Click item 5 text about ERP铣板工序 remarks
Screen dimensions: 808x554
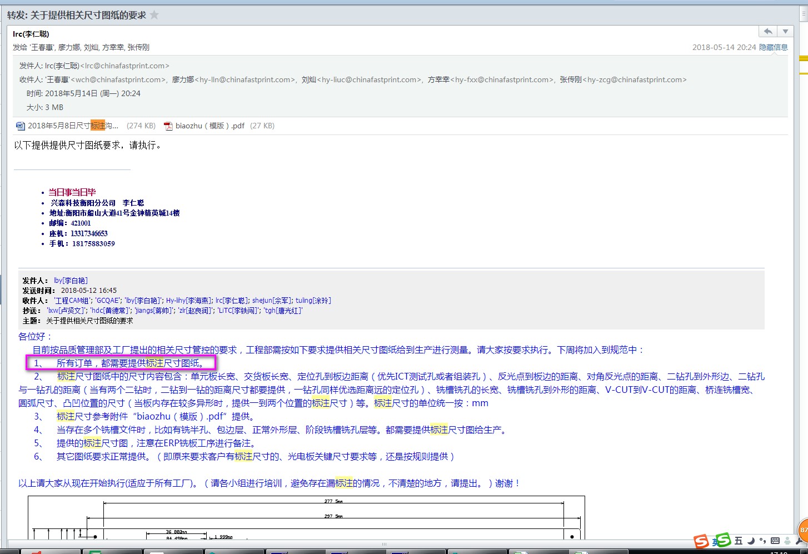point(157,443)
